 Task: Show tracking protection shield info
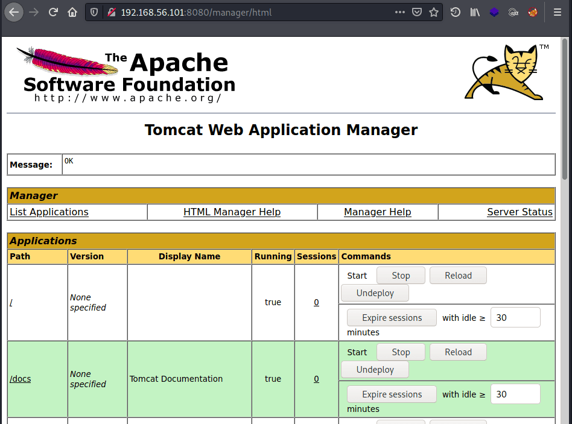tap(94, 13)
